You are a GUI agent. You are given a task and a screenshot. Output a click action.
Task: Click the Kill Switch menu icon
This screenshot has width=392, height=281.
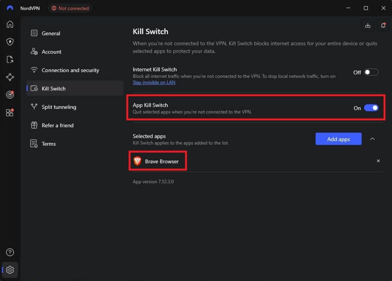point(34,89)
